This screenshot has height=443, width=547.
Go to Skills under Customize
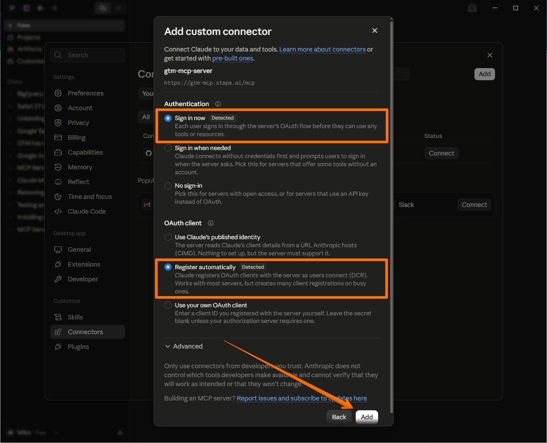pos(87,317)
